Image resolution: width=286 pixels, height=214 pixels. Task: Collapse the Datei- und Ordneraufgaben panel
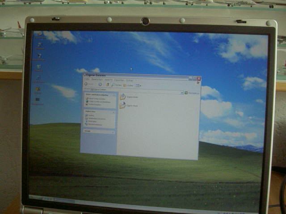[114, 95]
